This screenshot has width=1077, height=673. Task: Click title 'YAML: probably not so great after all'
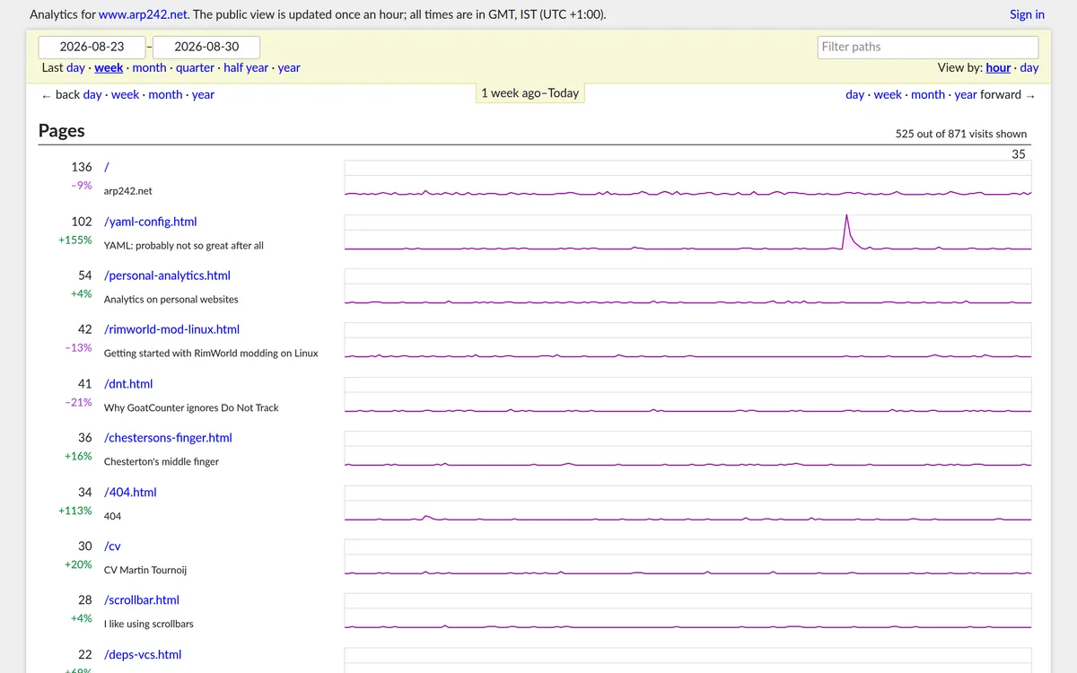pos(184,245)
